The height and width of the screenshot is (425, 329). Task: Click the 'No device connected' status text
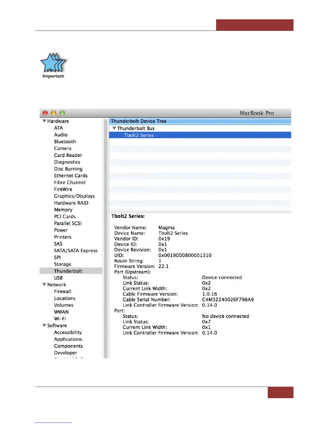tap(226, 316)
